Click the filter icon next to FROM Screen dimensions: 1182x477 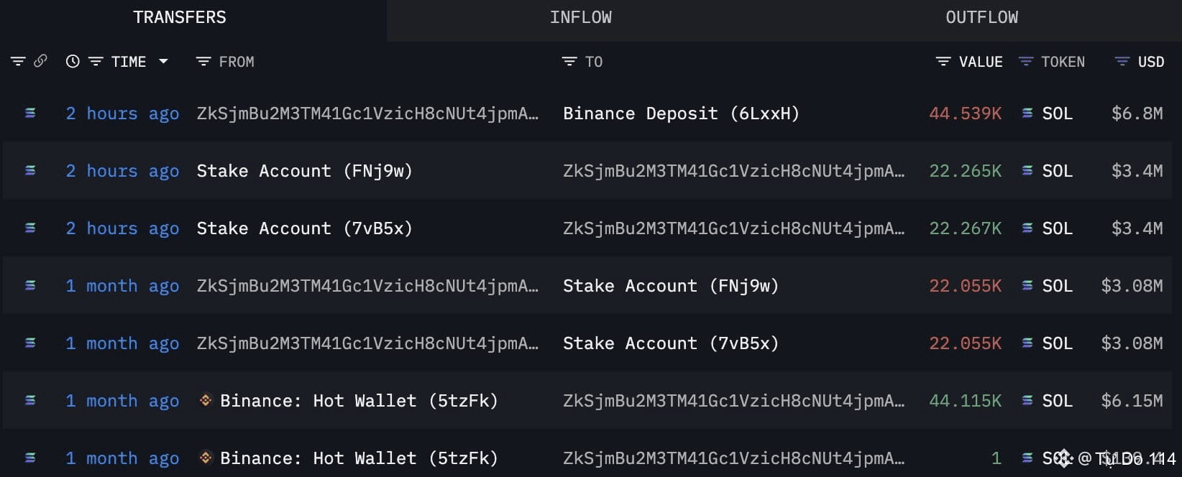click(x=203, y=62)
